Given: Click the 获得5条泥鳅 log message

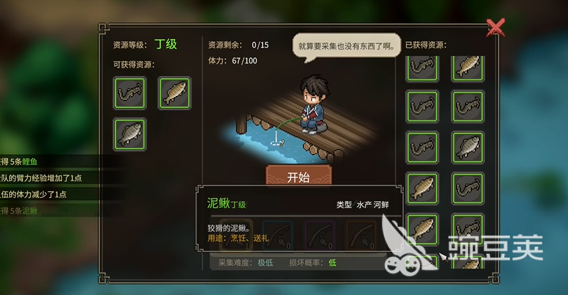Looking at the screenshot, I should click(19, 211).
